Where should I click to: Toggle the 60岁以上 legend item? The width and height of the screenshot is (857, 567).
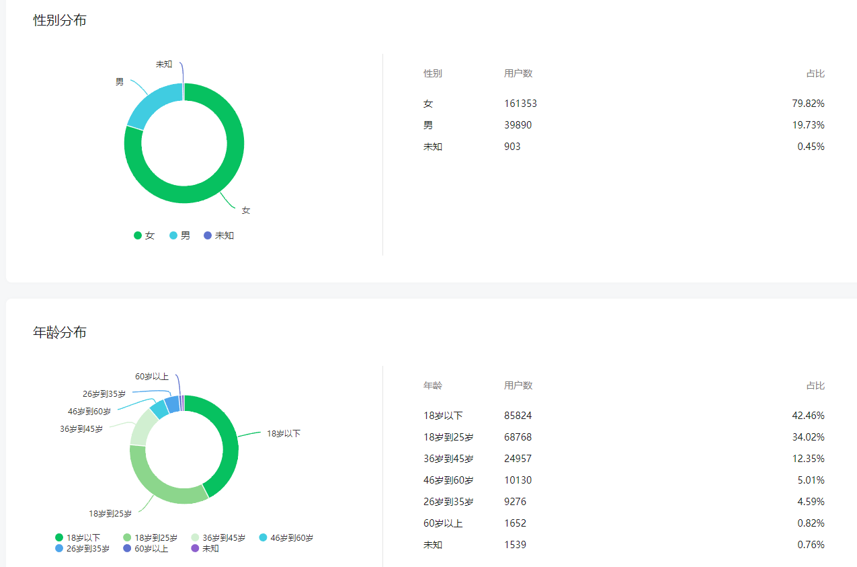(x=146, y=548)
